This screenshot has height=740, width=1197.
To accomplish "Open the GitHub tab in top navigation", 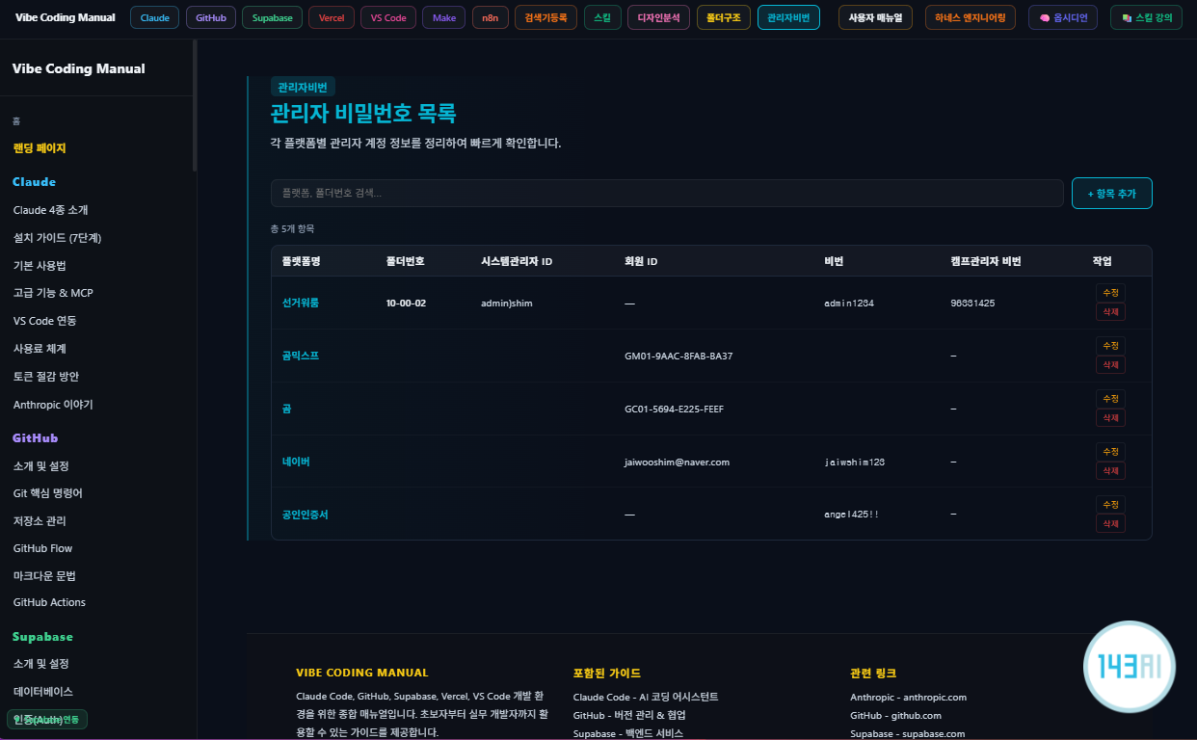I will [x=211, y=17].
